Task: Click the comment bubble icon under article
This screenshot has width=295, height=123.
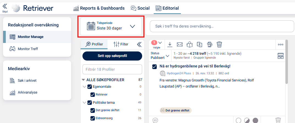Action: coord(155,120)
